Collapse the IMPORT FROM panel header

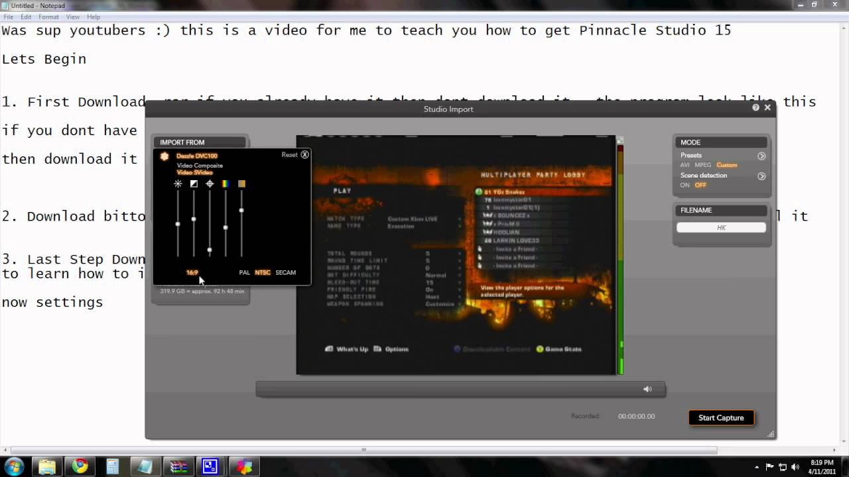[200, 142]
